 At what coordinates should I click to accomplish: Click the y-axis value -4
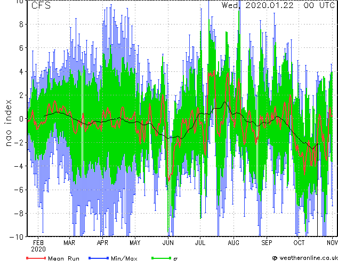19,166
